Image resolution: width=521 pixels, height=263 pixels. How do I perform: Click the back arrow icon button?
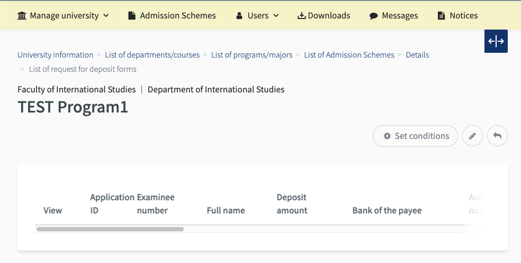pyautogui.click(x=497, y=136)
